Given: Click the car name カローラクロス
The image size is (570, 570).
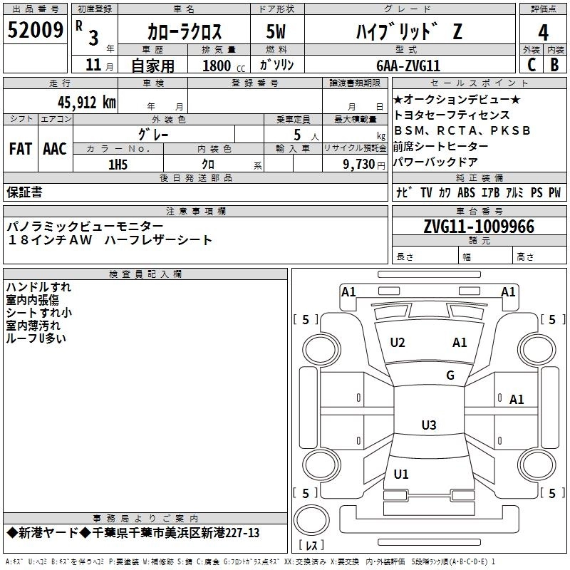Looking at the screenshot, I should pyautogui.click(x=185, y=31).
